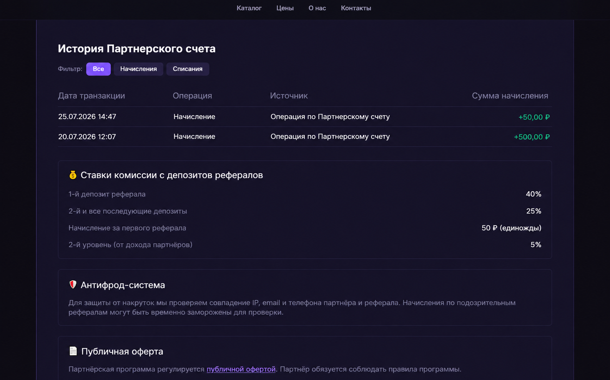
Task: Click Начисление in the 25.07.2026 row
Action: point(194,117)
